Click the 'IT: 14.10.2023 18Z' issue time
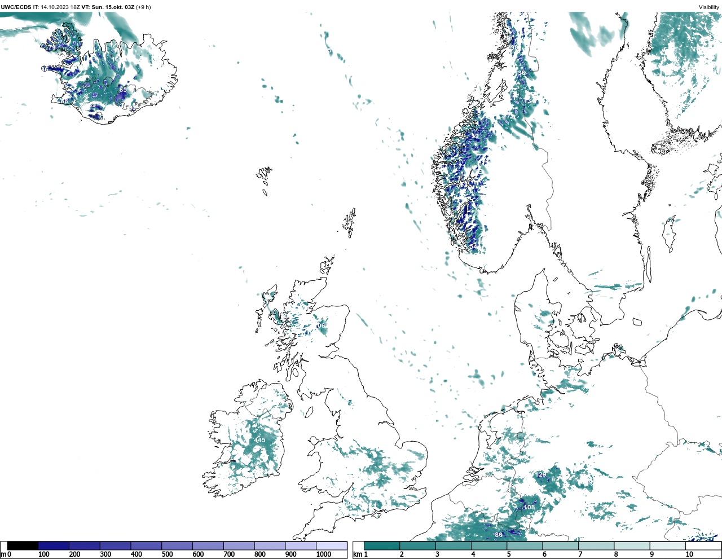 pos(56,7)
